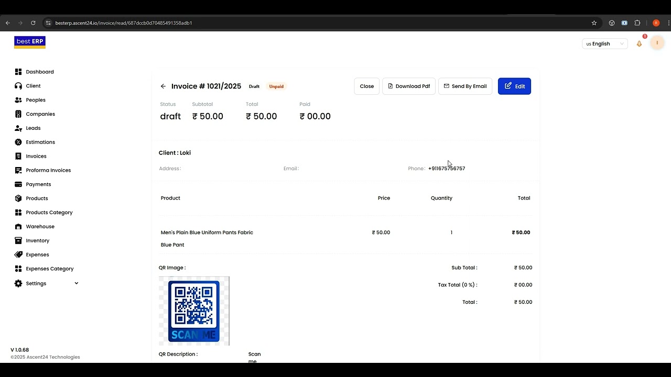The width and height of the screenshot is (671, 377).
Task: Click the Tax Total (0 %) label
Action: pyautogui.click(x=458, y=285)
